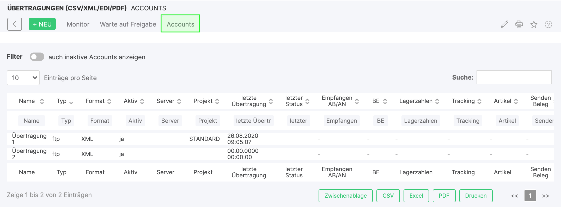The image size is (561, 207).
Task: Open entries per page dropdown
Action: click(23, 78)
